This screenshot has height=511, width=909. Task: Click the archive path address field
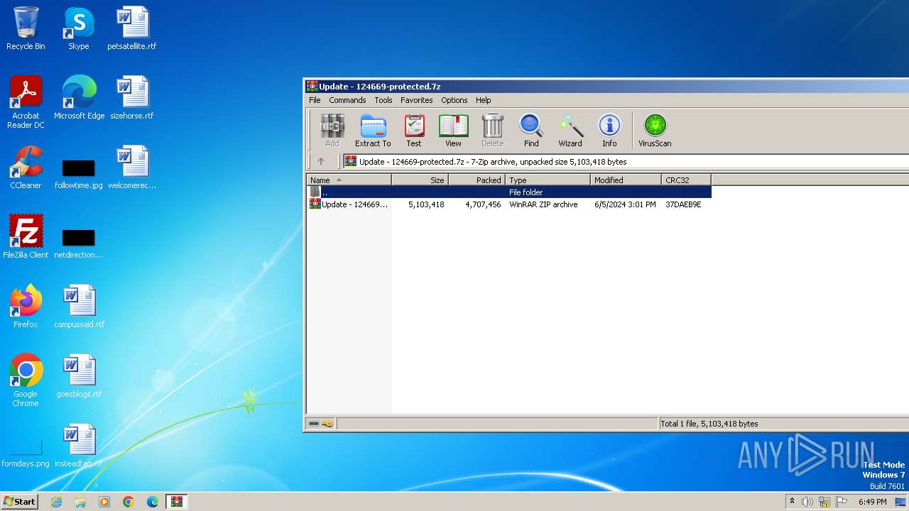625,162
